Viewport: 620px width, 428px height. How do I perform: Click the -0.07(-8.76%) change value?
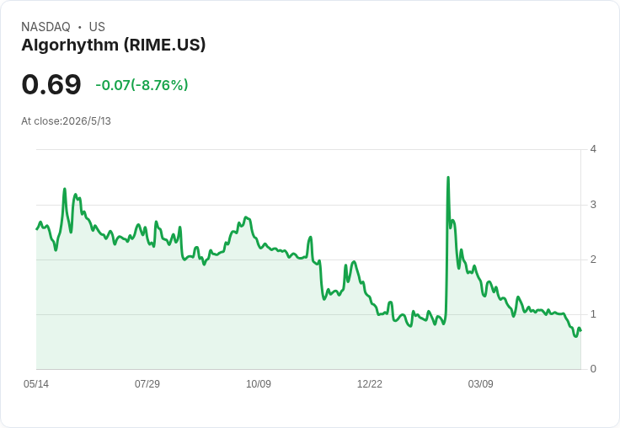click(x=142, y=85)
